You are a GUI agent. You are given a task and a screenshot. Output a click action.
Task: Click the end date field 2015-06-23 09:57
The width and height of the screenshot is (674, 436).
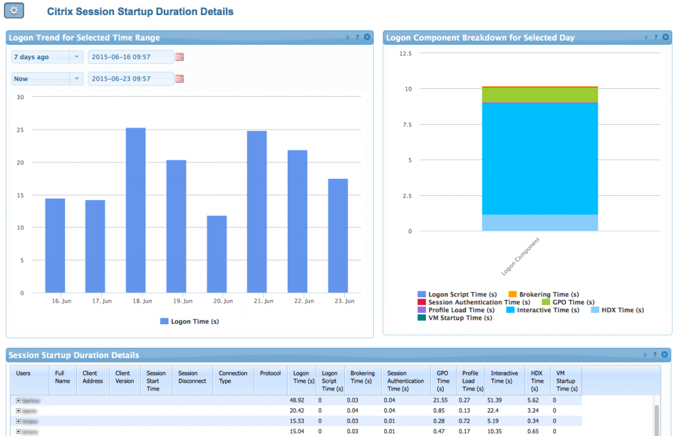click(131, 79)
